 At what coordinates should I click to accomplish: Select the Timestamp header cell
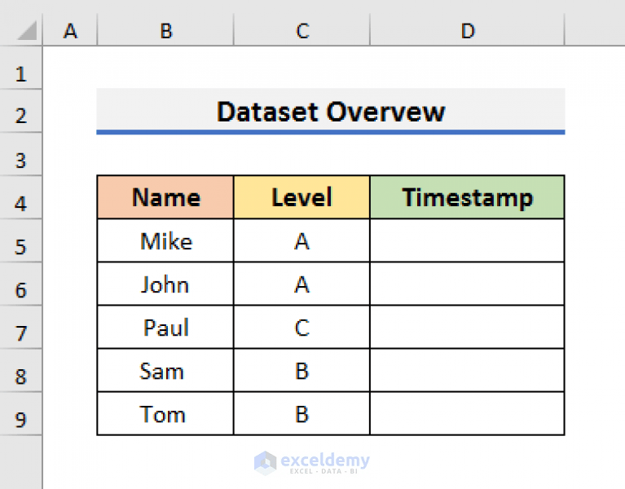[467, 197]
